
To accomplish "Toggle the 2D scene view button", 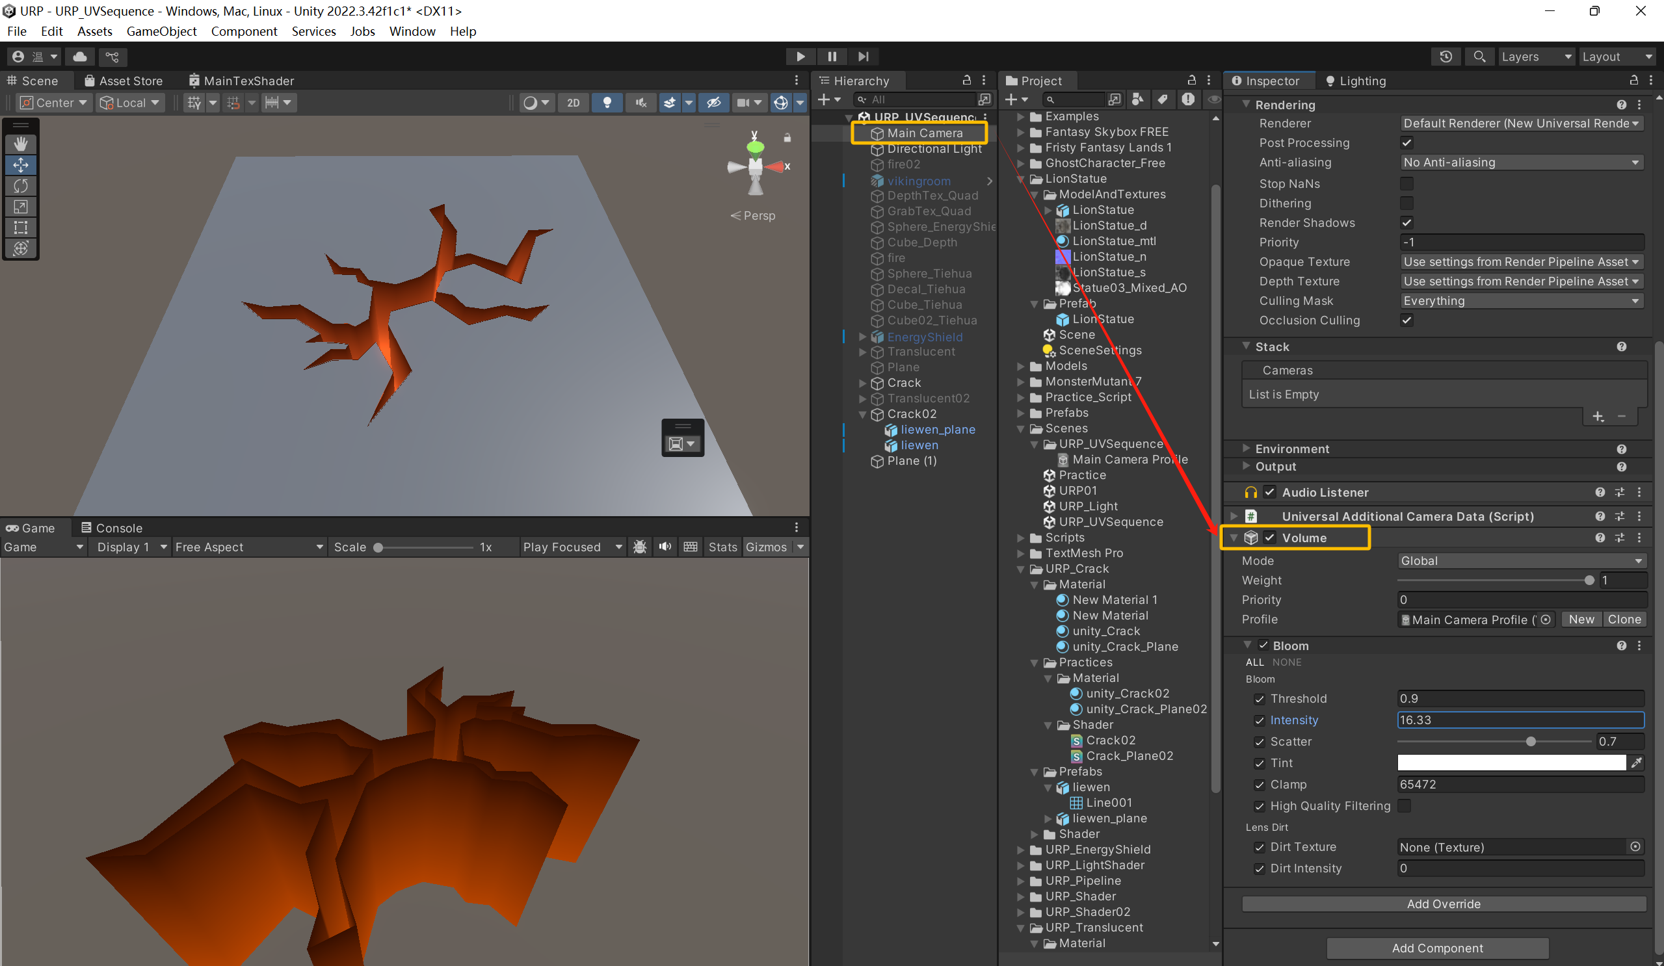I will tap(573, 102).
